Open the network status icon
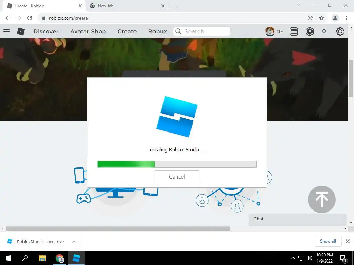 point(301,258)
